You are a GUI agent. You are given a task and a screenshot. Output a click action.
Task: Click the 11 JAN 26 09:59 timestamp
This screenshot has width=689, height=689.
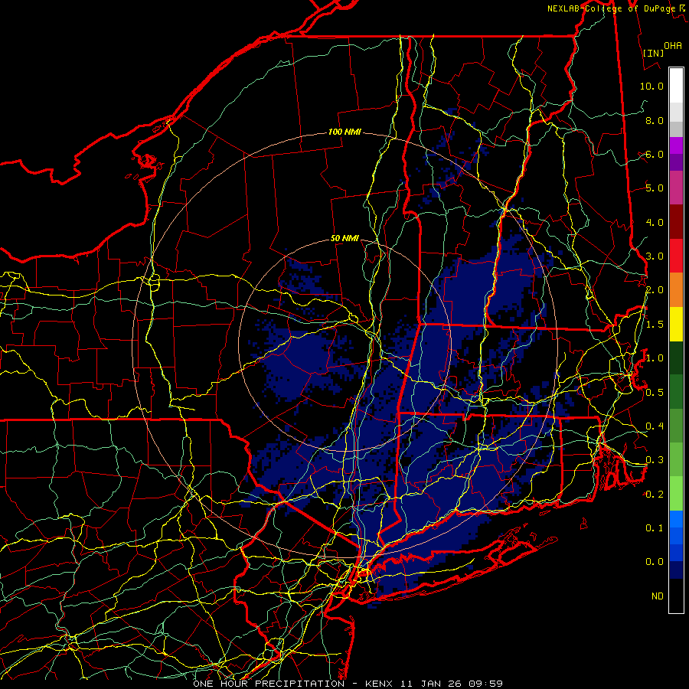point(452,684)
